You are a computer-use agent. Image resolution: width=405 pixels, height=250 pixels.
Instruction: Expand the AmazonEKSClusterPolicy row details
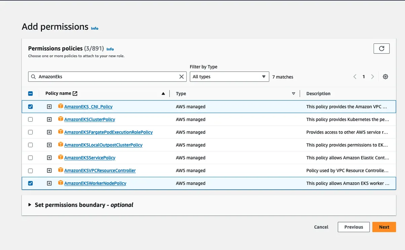pos(49,119)
